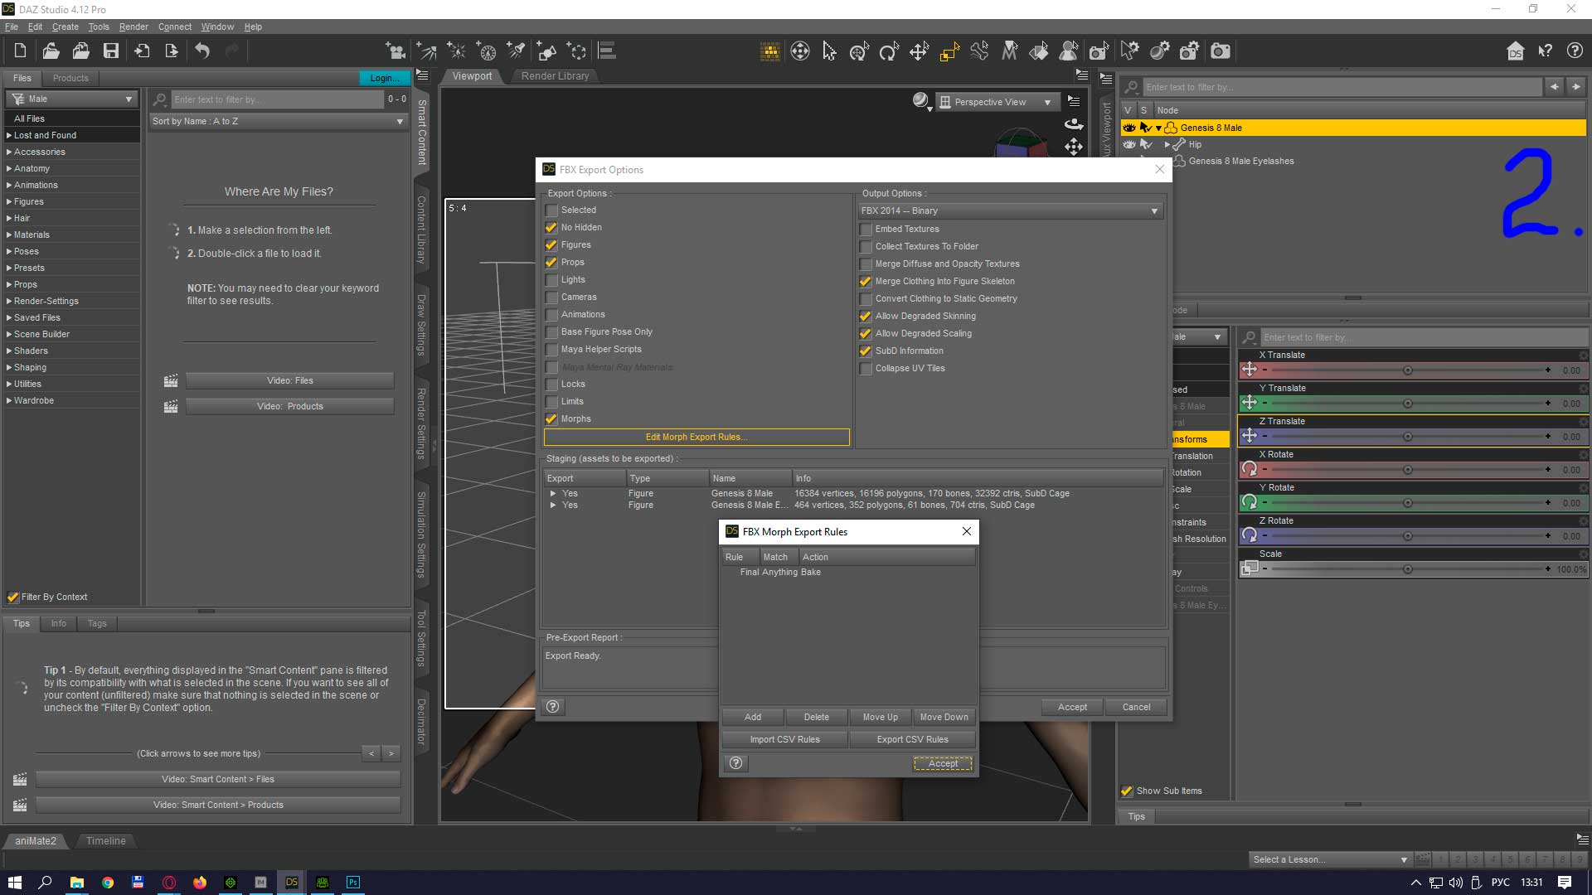Click the help icon in FBX Morph Export Rules

pyautogui.click(x=736, y=763)
